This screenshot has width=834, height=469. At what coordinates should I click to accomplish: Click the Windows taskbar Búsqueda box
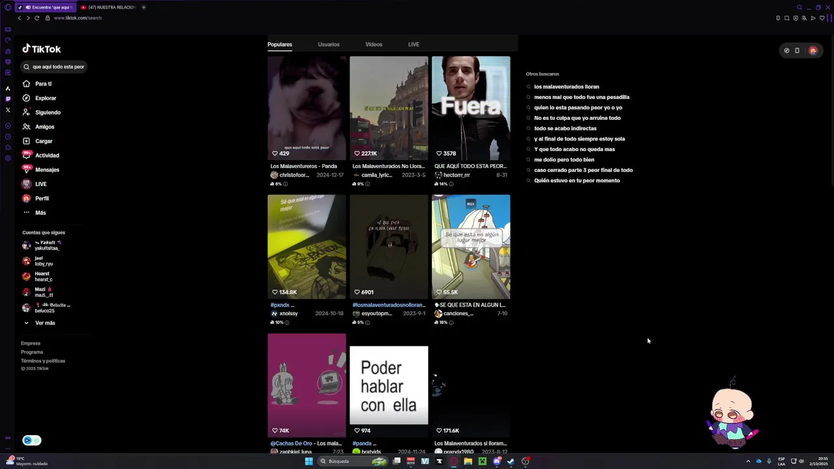pos(352,461)
